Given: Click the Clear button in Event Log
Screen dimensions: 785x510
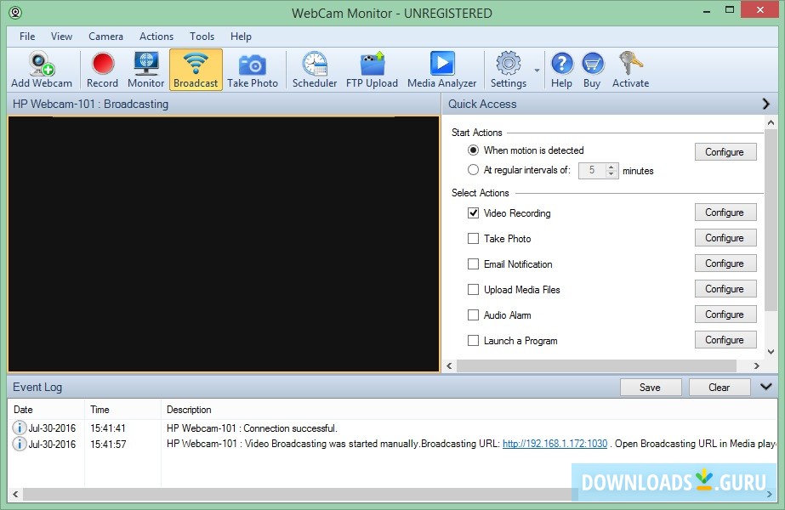Looking at the screenshot, I should coord(719,387).
